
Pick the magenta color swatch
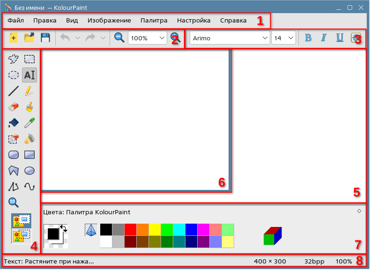pos(204,230)
